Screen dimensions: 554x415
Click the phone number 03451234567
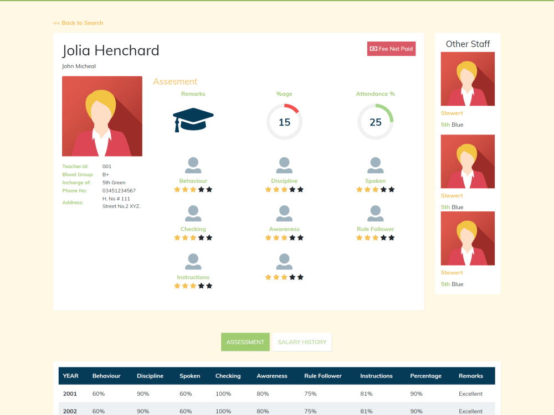click(x=119, y=190)
